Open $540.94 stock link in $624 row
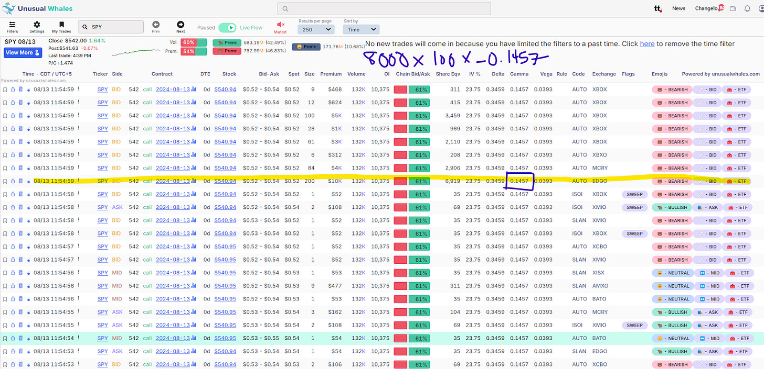764x369 pixels. click(x=225, y=103)
